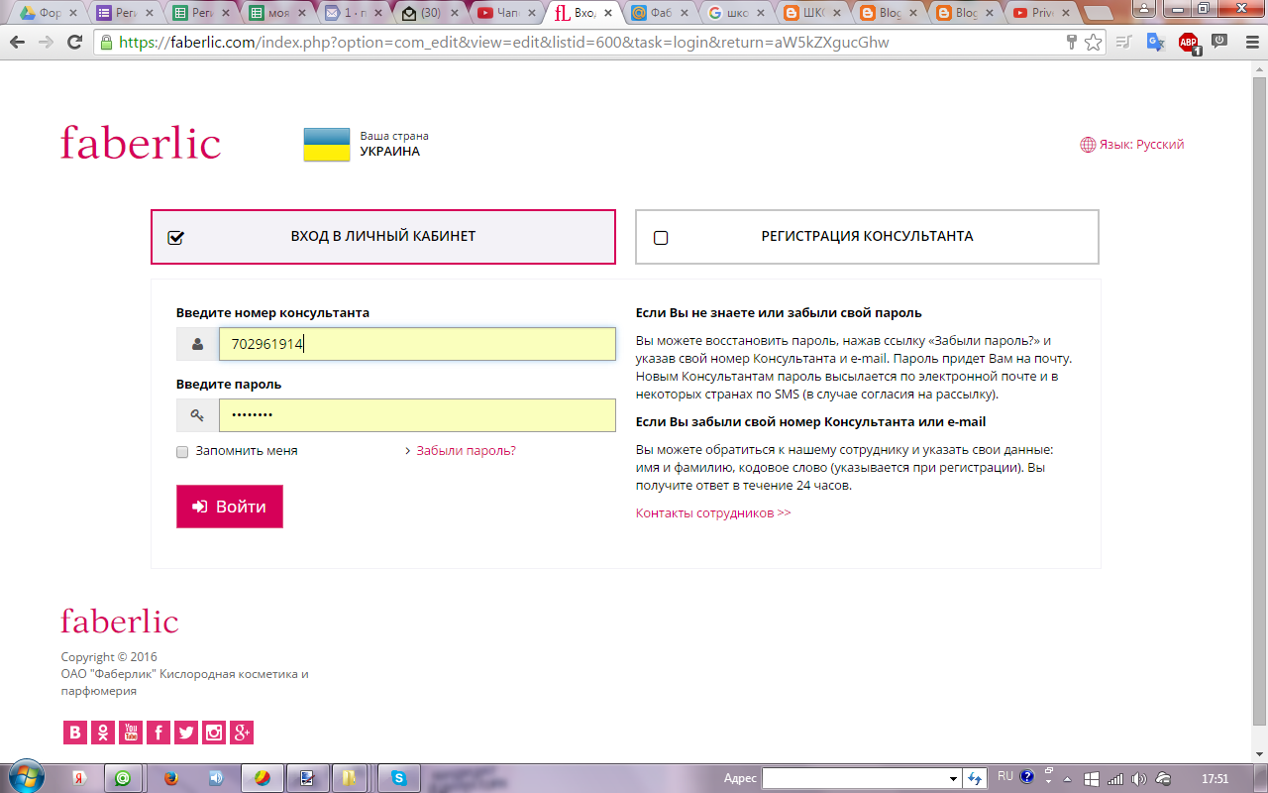Open the Язык: Русский language selector

tap(1132, 145)
